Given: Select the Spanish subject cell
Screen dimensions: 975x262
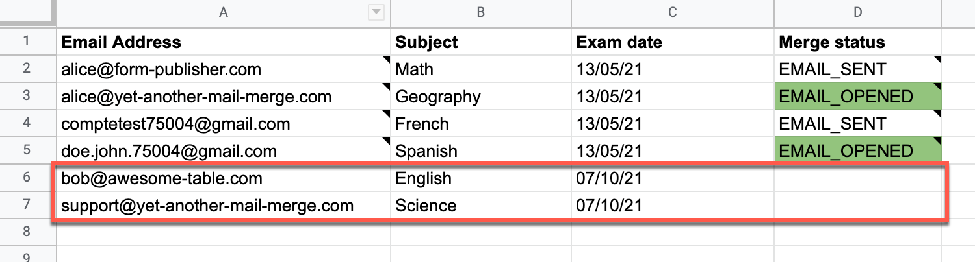Looking at the screenshot, I should tap(480, 151).
